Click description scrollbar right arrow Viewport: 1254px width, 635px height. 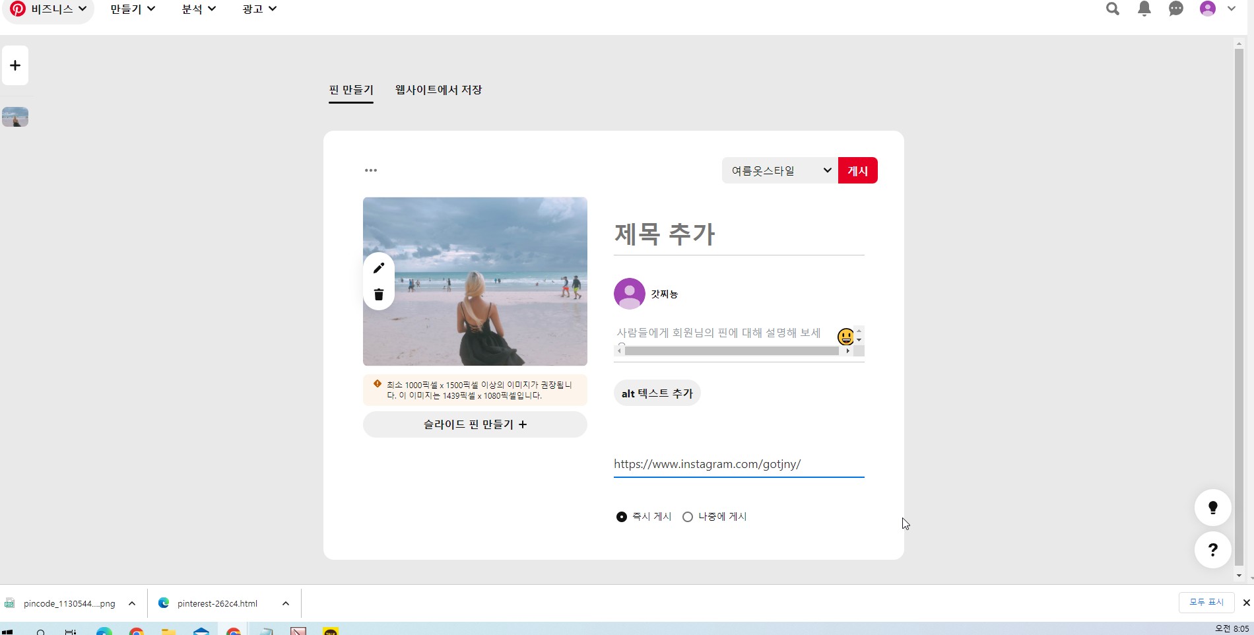pos(848,351)
